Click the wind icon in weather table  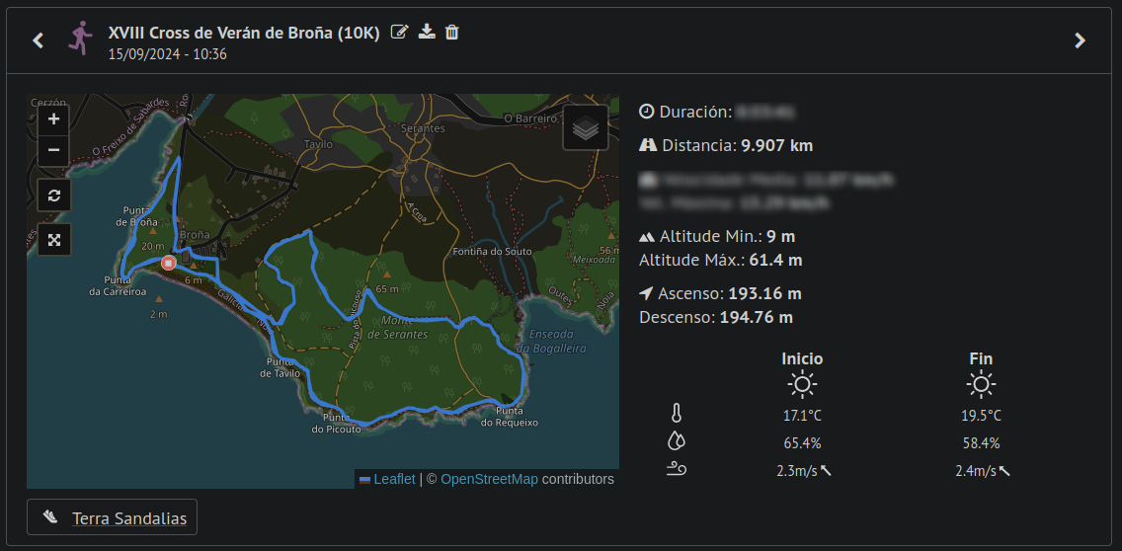coord(677,469)
